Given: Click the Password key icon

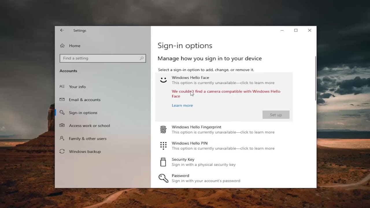Looking at the screenshot, I should click(x=163, y=178).
